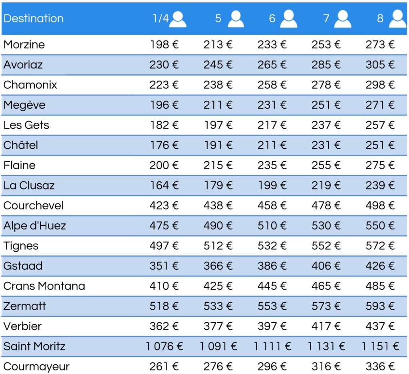The image size is (409, 374).
Task: Choose Saint Moritz in the destination list
Action: tap(34, 346)
